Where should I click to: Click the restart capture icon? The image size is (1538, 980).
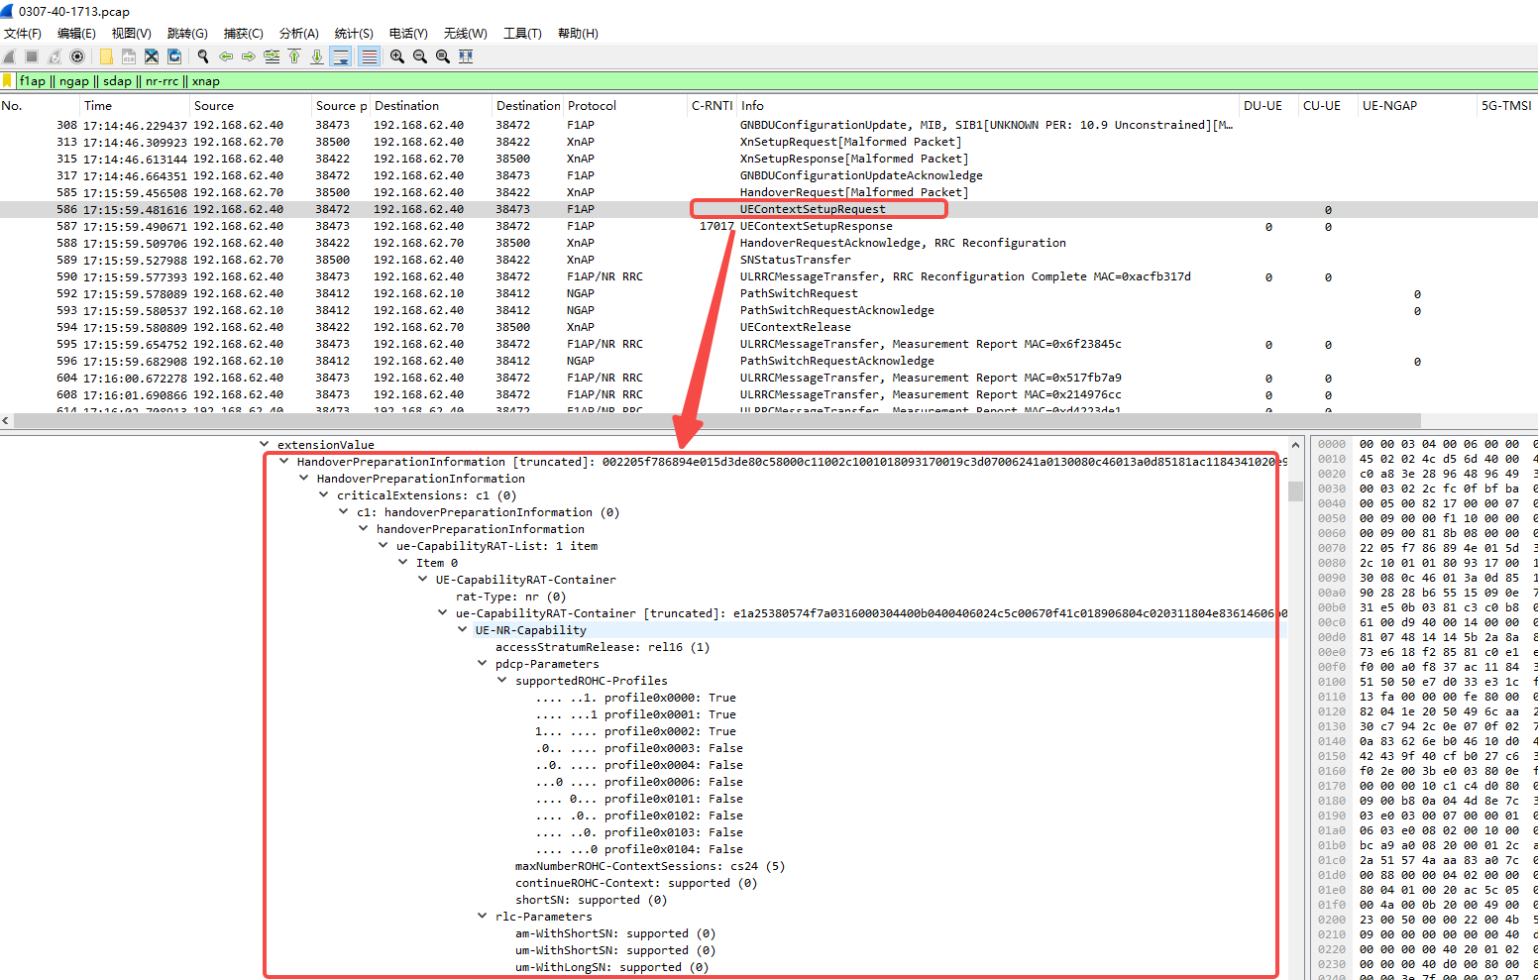[x=55, y=56]
